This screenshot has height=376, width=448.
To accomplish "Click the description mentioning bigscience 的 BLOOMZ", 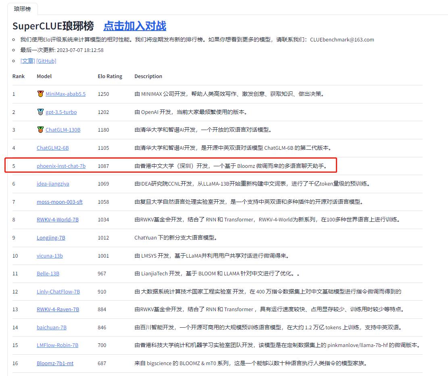I will (x=251, y=363).
